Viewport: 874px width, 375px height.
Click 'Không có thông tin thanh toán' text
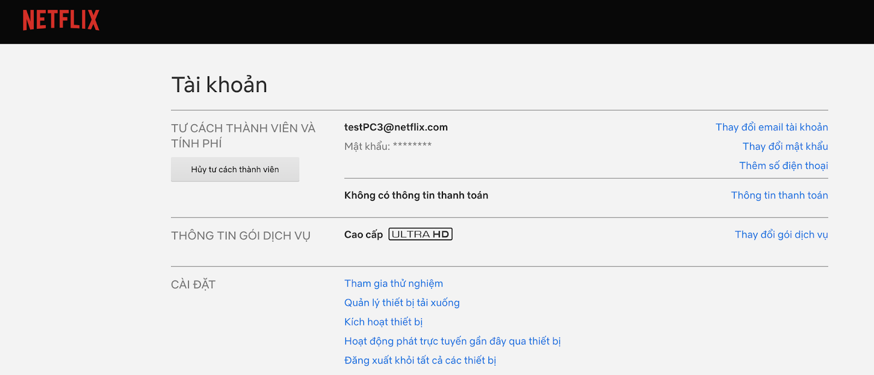tap(416, 195)
